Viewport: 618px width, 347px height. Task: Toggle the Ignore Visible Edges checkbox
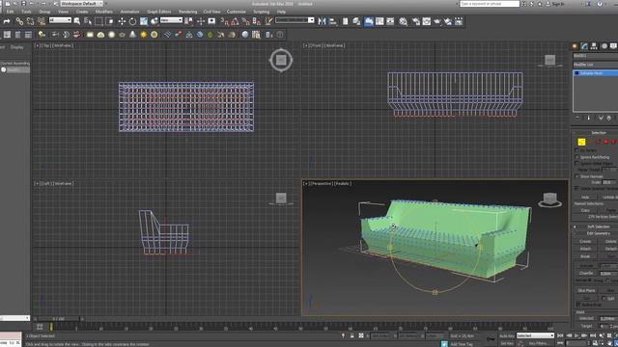577,163
